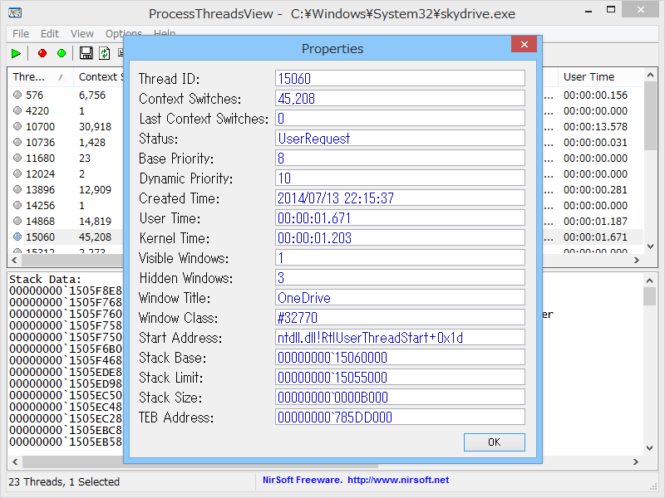Viewport: 665px width, 498px height.
Task: Click stack pane scroll left arrow
Action: [x=15, y=461]
